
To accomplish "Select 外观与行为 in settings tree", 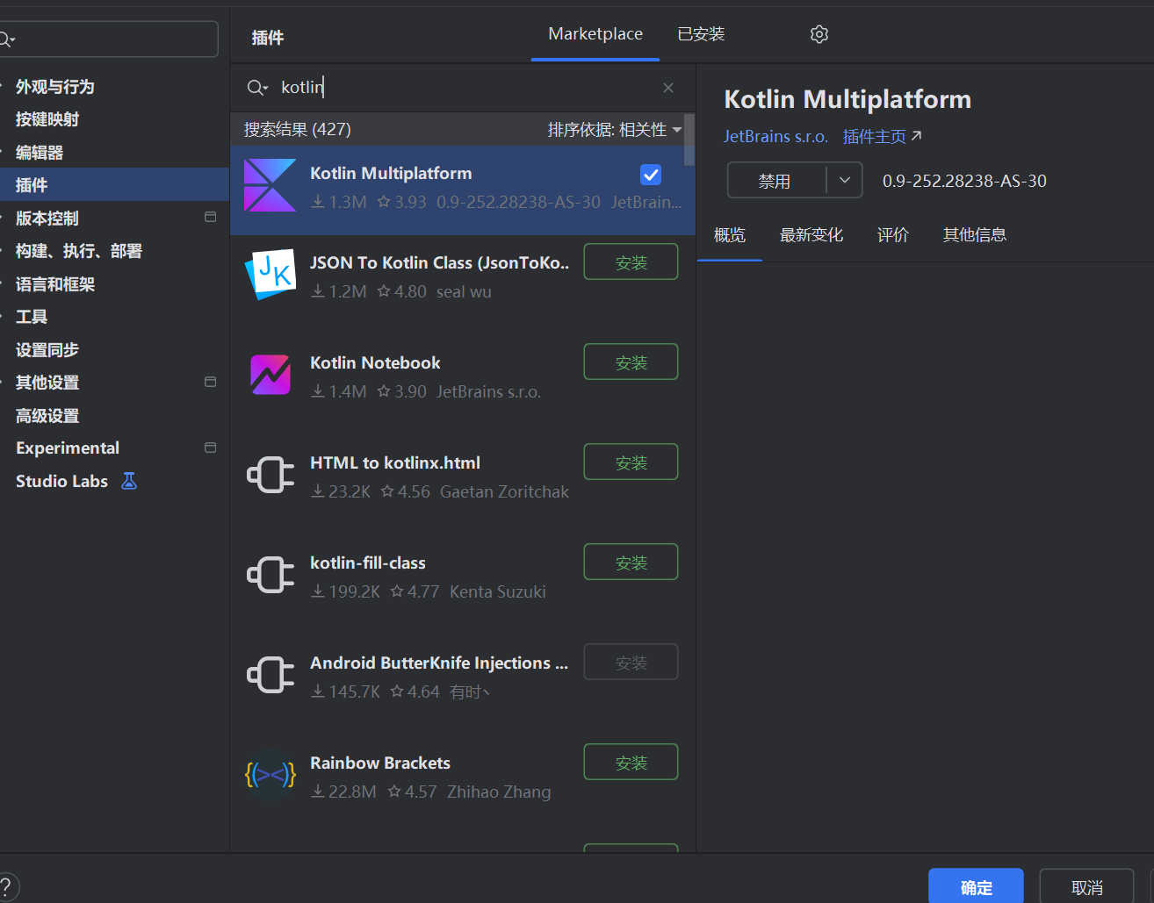I will coord(54,87).
